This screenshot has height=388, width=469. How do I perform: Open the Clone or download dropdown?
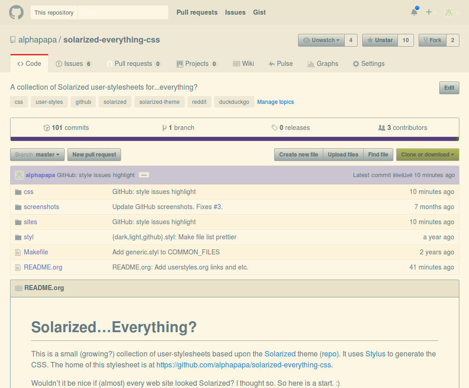427,155
